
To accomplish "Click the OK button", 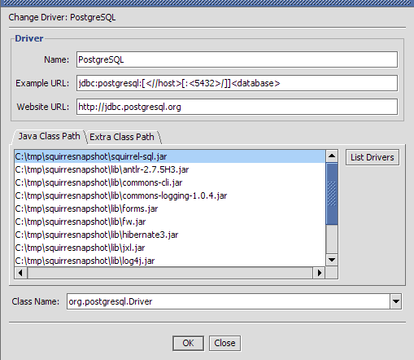I will pos(188,343).
